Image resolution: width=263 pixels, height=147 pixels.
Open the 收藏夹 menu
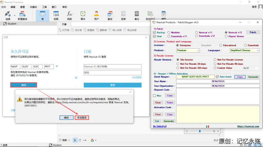point(34,7)
